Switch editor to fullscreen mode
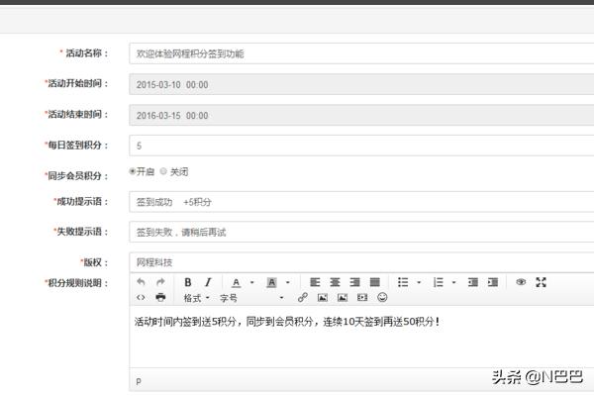The height and width of the screenshot is (396, 594). 541,282
